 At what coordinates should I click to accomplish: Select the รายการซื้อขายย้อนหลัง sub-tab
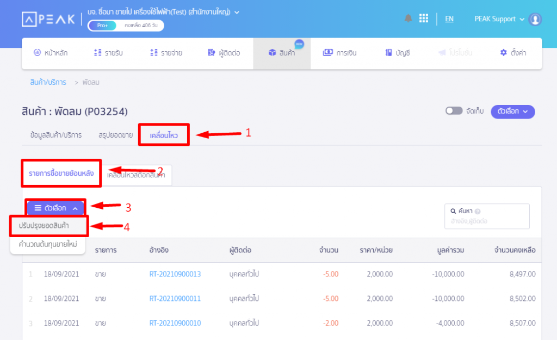(x=61, y=174)
